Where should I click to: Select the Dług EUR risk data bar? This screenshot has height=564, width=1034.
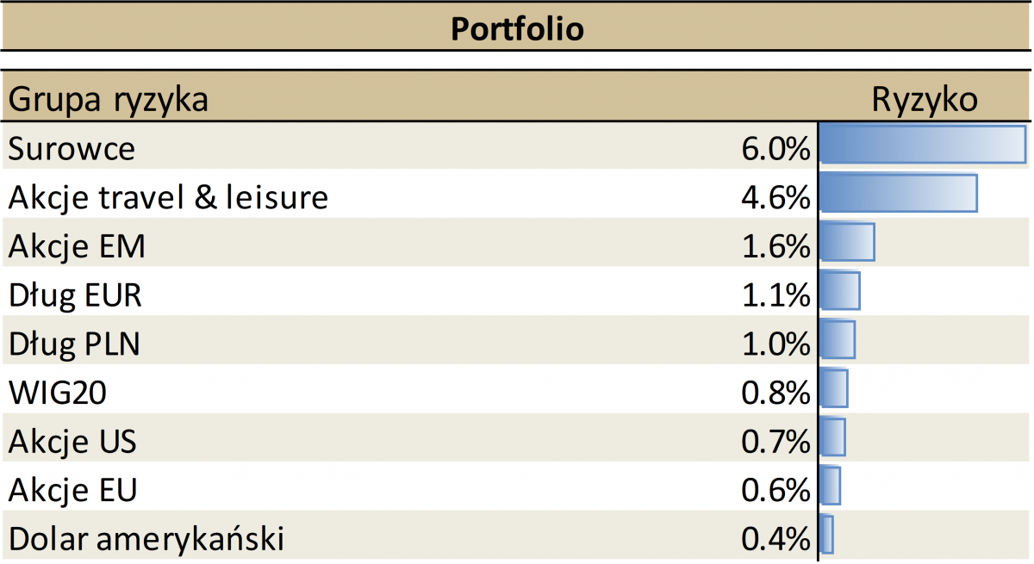pyautogui.click(x=840, y=291)
